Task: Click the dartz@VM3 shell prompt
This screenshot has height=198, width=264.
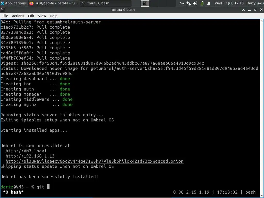Action: click(x=17, y=187)
